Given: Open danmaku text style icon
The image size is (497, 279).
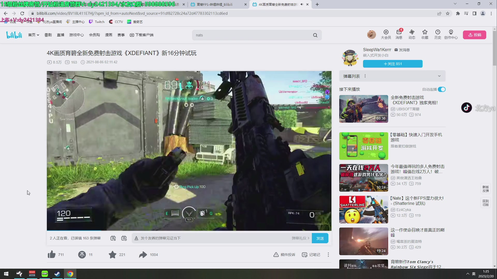Looking at the screenshot, I should (x=136, y=238).
